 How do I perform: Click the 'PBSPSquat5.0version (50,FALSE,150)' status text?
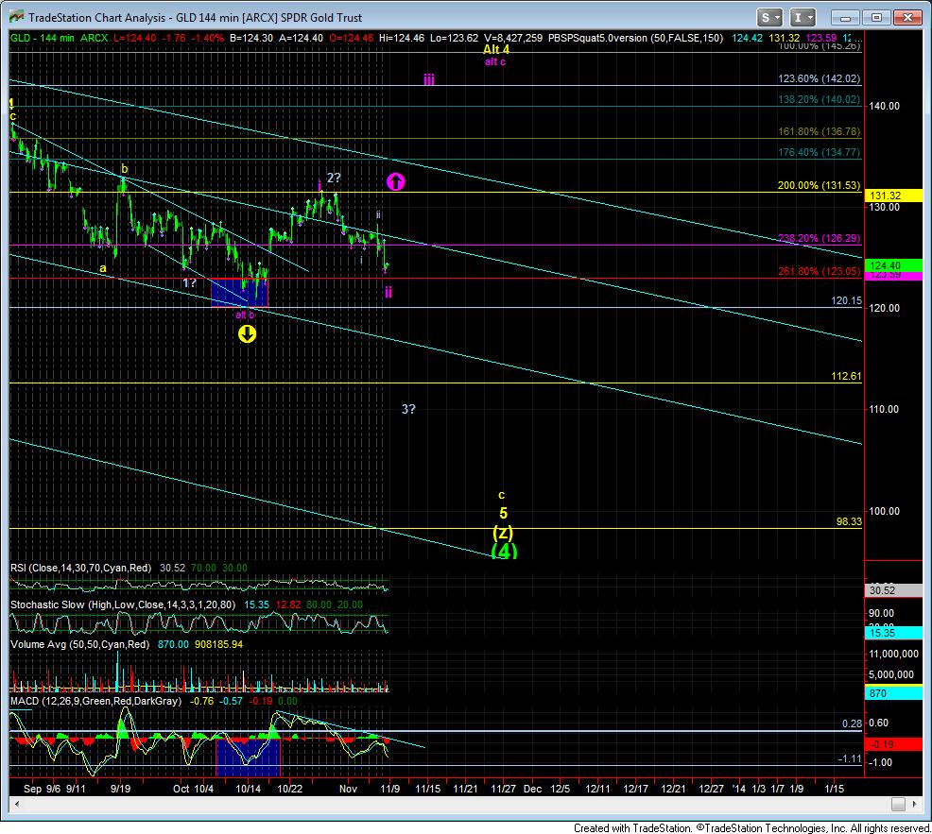pos(635,38)
